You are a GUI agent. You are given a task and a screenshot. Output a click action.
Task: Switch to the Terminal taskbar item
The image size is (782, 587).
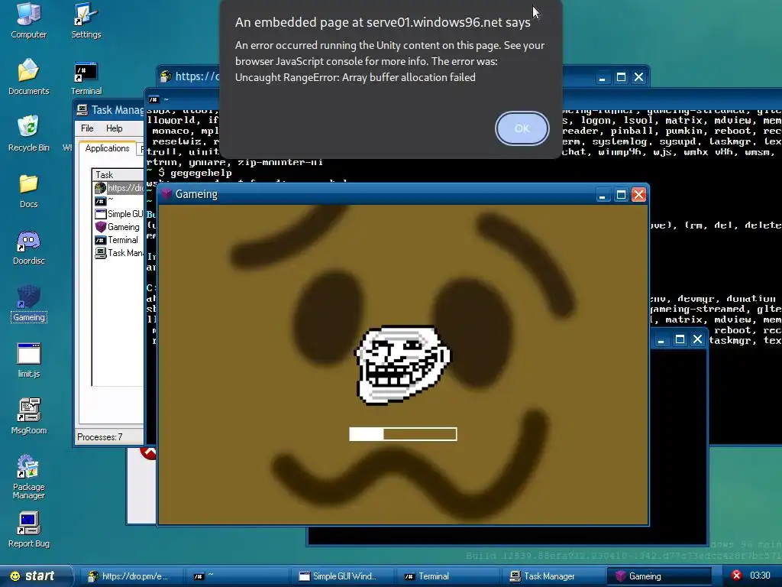448,576
